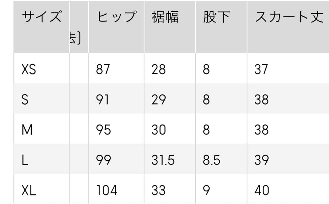This screenshot has height=204, width=329.
Task: Click hem width value 31.5
Action: [x=163, y=160]
